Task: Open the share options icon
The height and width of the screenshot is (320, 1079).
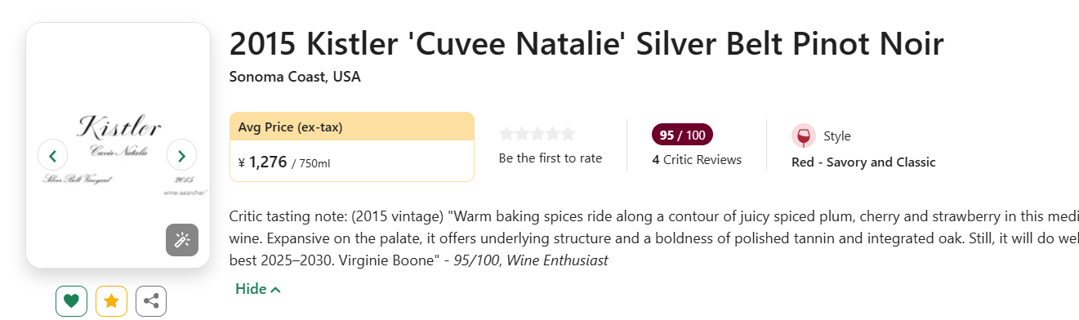Action: click(x=151, y=301)
